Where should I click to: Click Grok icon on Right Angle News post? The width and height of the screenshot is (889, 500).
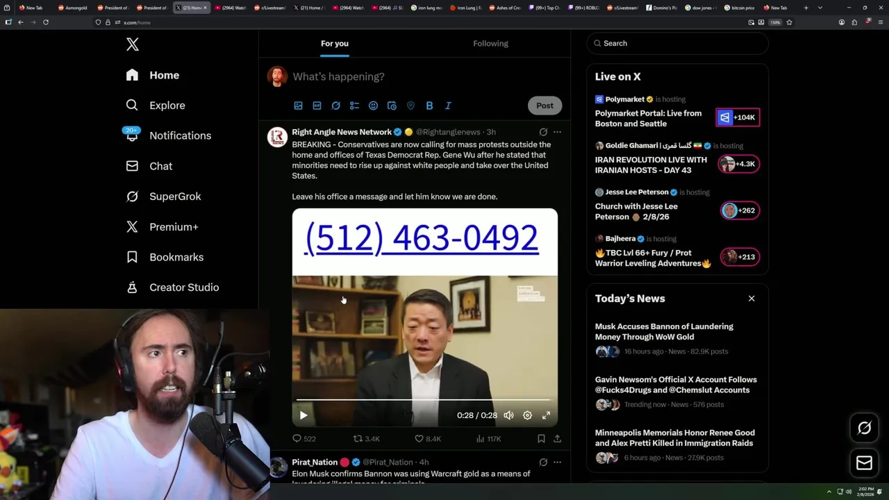[543, 132]
